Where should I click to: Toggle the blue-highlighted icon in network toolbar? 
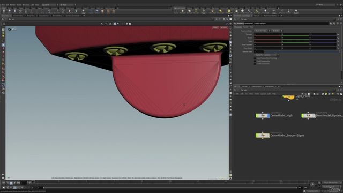click(329, 94)
